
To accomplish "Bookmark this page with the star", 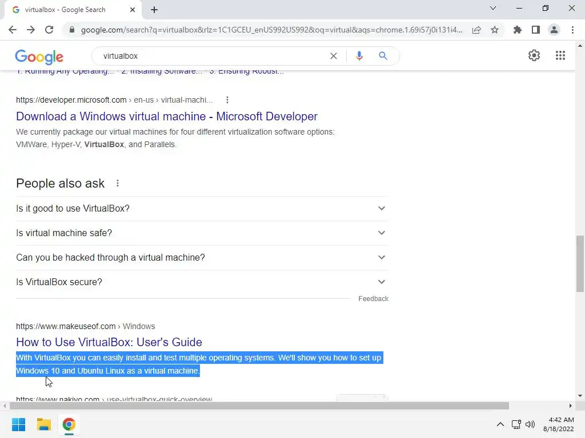I will (495, 30).
